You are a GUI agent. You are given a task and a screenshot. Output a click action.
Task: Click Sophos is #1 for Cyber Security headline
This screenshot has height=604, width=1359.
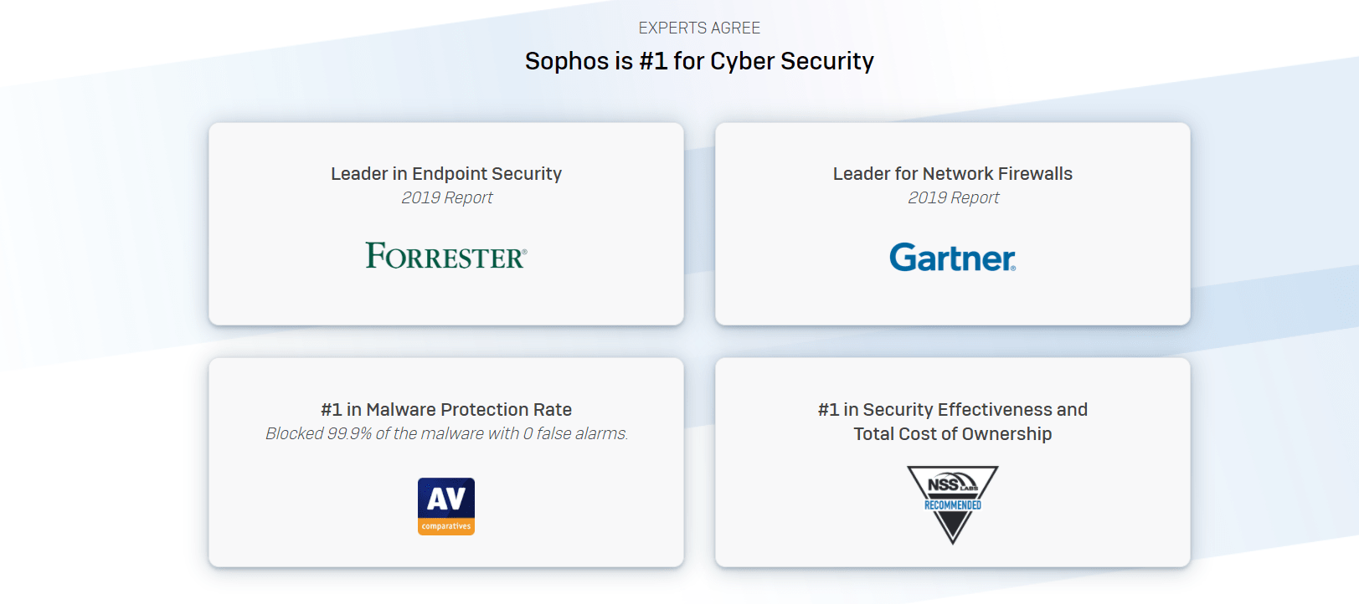(x=699, y=61)
